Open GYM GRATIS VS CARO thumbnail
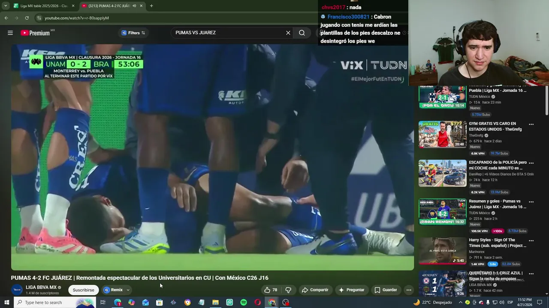Viewport: 549px width, 308px height. click(442, 134)
